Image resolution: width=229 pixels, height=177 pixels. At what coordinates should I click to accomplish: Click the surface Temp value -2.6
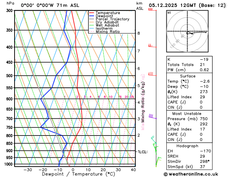[205, 81]
